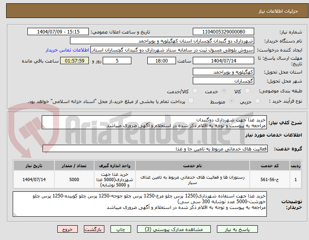The image size is (309, 240).
Task: Click the row number cell 1
Action: pyautogui.click(x=295, y=179)
